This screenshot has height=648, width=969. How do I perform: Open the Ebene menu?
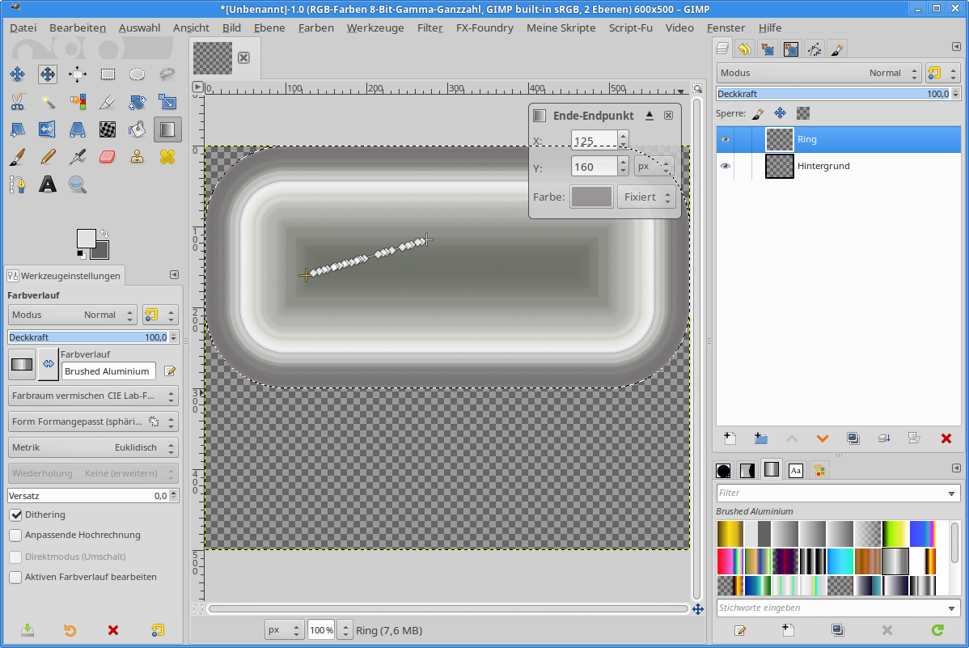pos(269,28)
